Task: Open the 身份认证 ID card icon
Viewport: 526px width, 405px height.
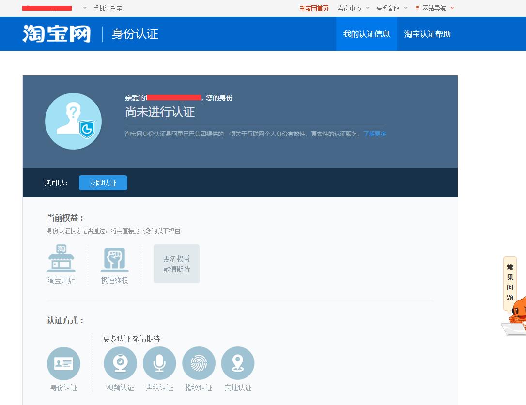Action: [63, 363]
